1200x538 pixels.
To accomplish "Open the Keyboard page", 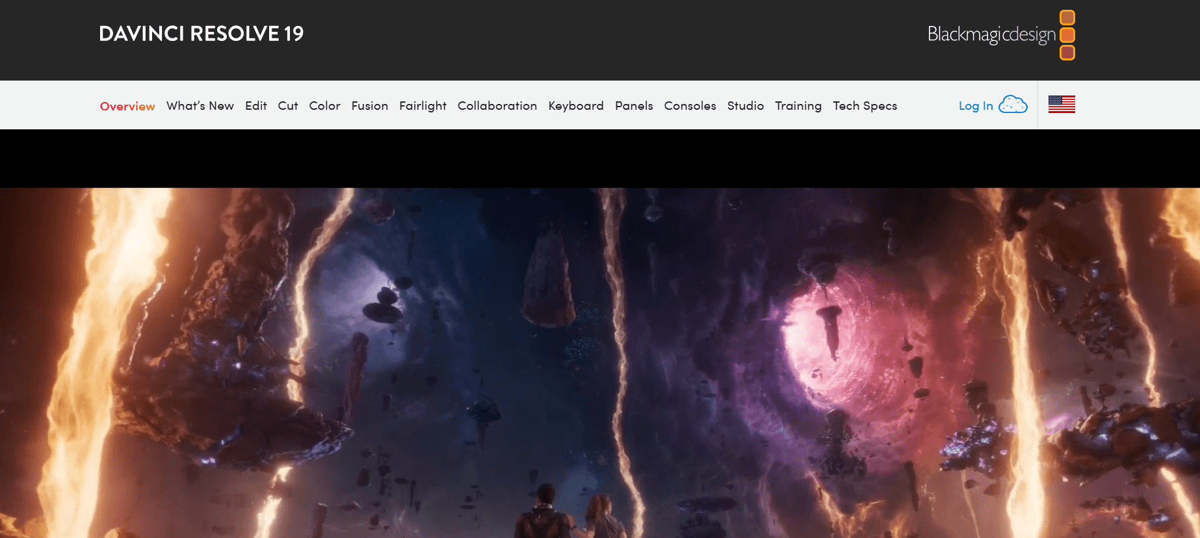I will [576, 106].
